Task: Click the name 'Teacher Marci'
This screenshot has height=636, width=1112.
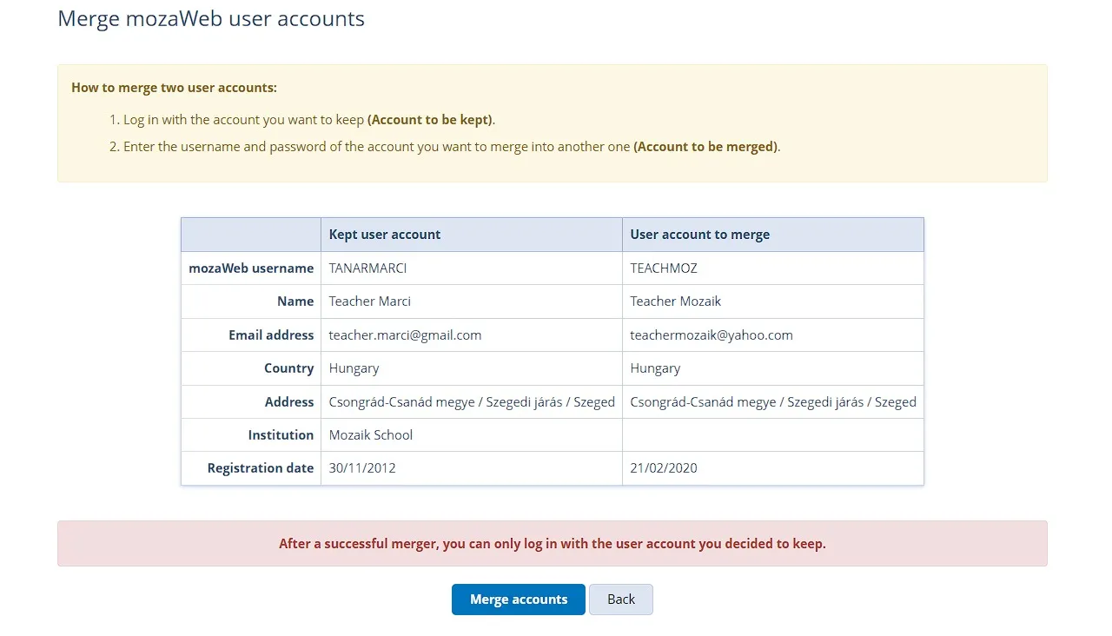Action: click(369, 301)
